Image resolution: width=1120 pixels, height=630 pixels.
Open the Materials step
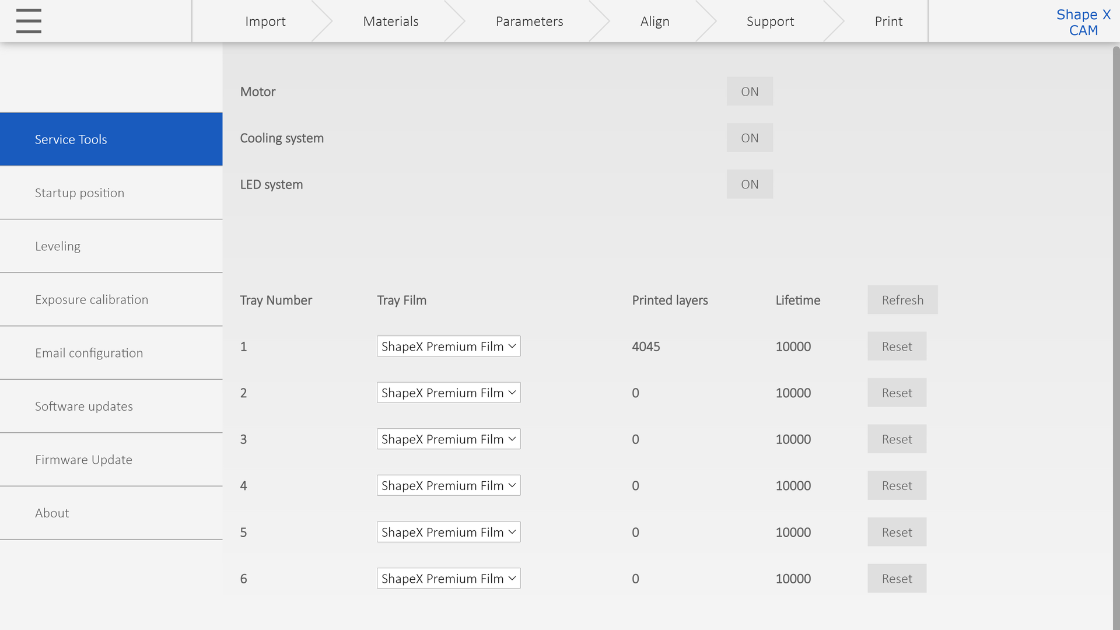tap(390, 22)
